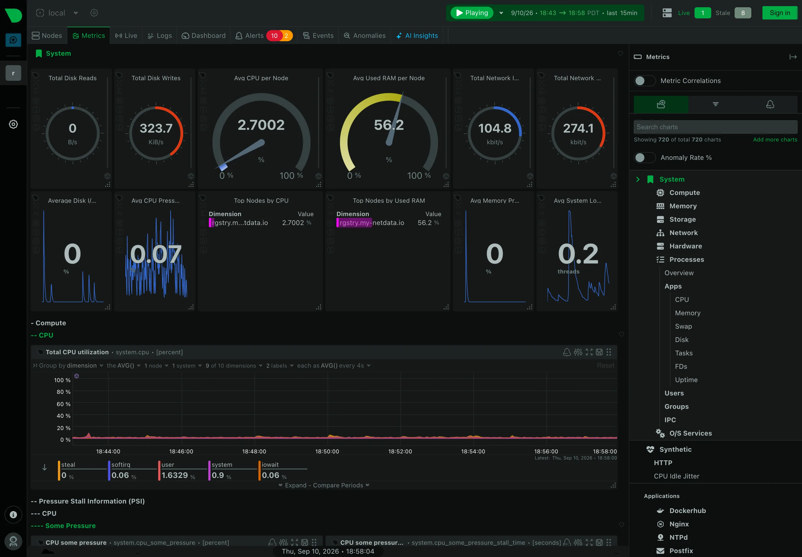The width and height of the screenshot is (802, 557).
Task: Open 1 node selector dropdown
Action: coord(156,365)
